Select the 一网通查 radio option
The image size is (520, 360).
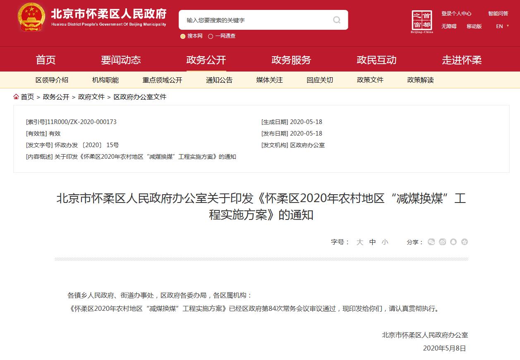[x=210, y=36]
